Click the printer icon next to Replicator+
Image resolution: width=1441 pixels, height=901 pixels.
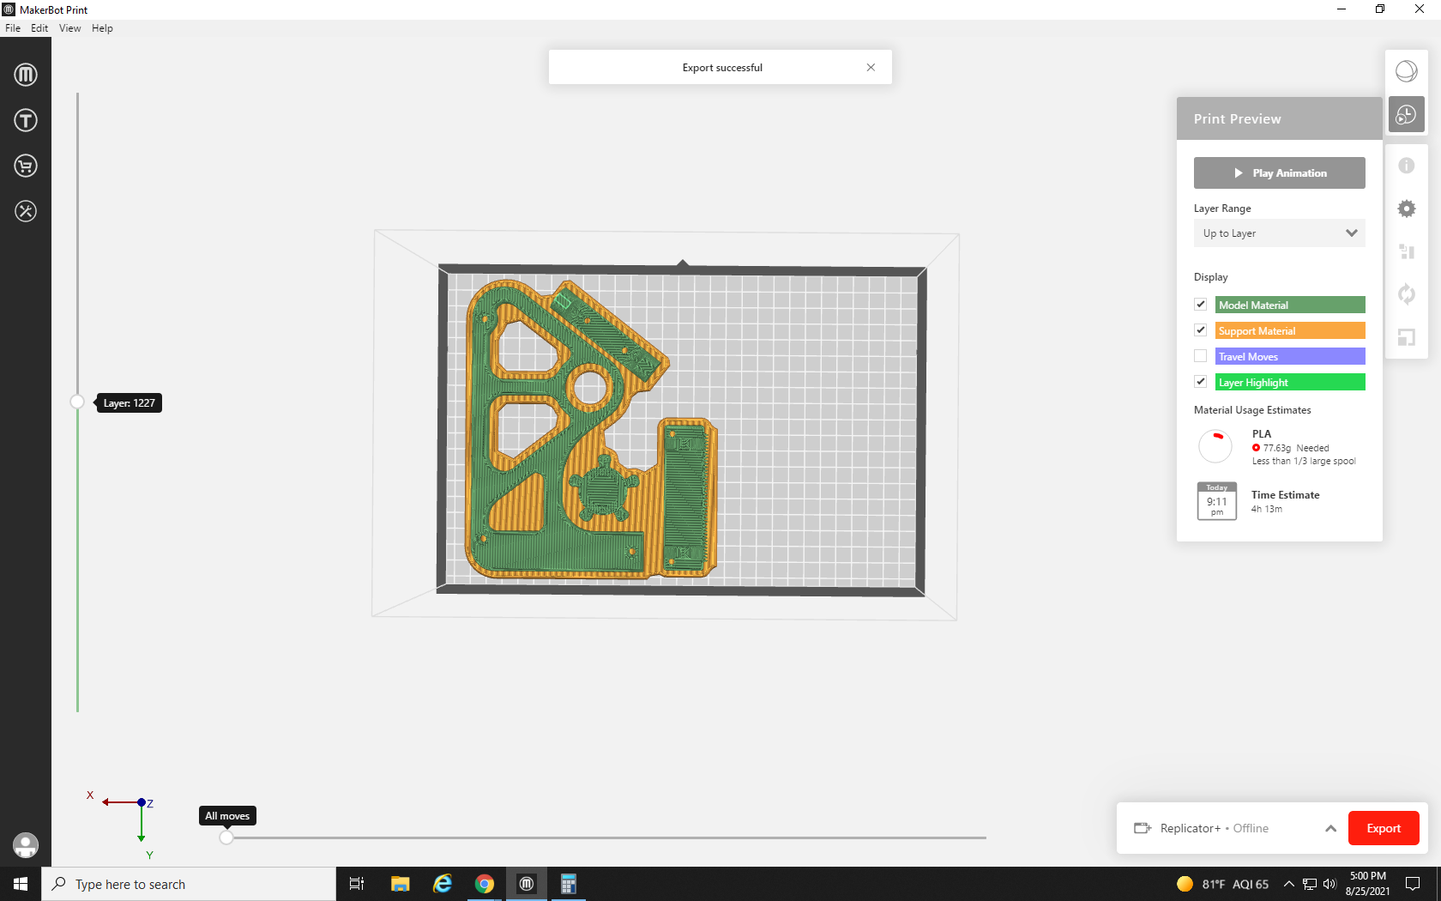(1143, 828)
